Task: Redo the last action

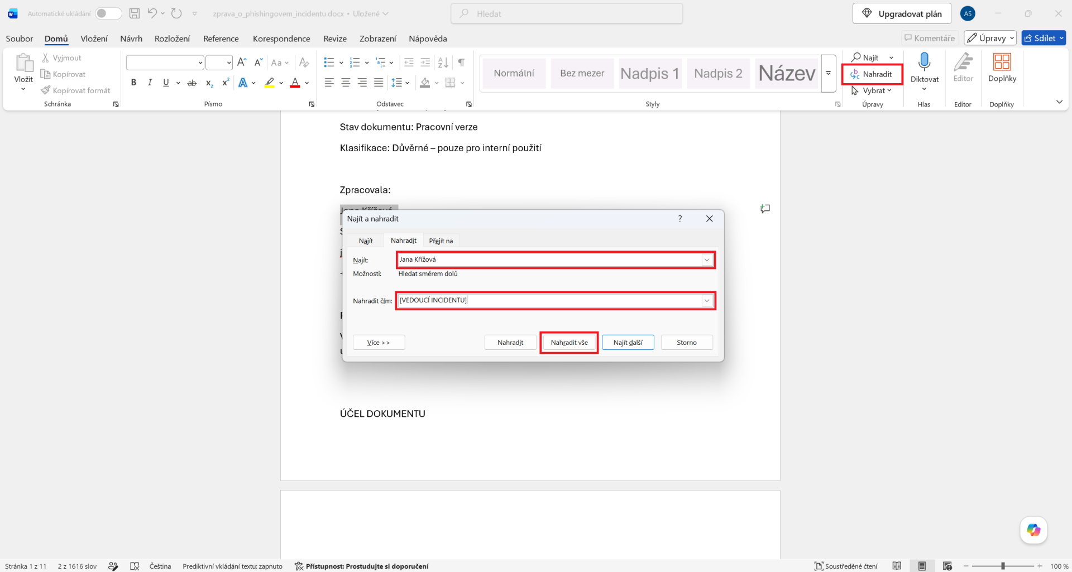Action: click(x=176, y=13)
